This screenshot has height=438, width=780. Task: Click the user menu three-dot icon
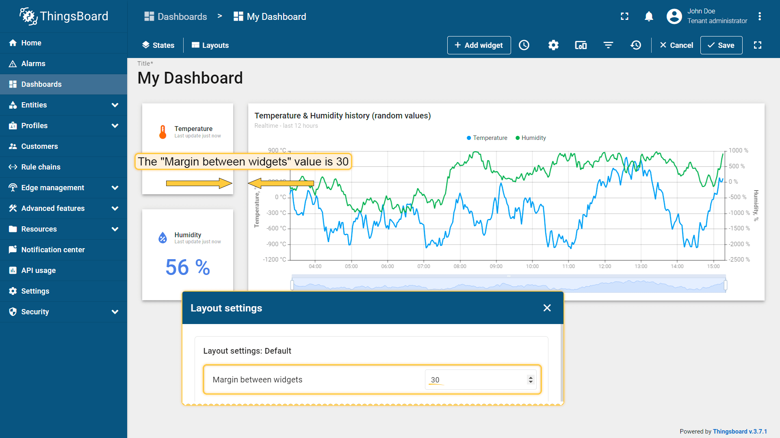tap(759, 16)
